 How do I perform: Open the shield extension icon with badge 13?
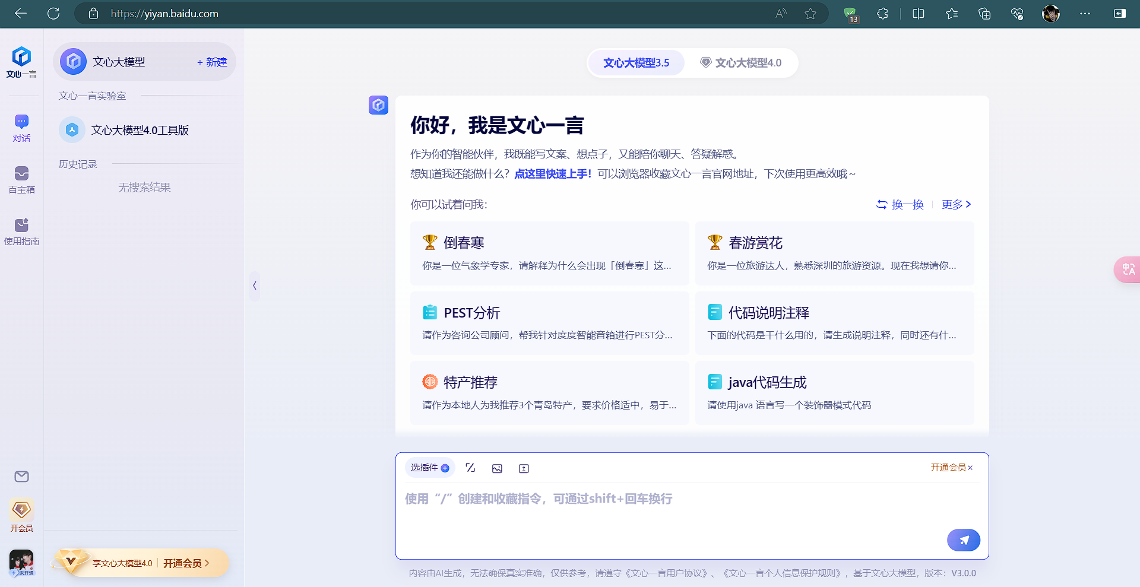pyautogui.click(x=851, y=15)
